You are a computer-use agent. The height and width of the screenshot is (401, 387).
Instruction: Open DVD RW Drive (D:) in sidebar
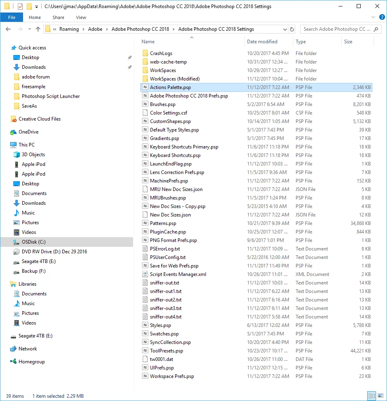pyautogui.click(x=54, y=252)
